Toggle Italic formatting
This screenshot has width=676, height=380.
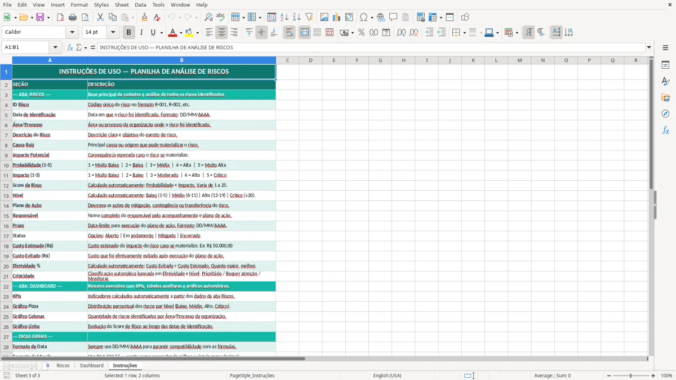coord(141,33)
